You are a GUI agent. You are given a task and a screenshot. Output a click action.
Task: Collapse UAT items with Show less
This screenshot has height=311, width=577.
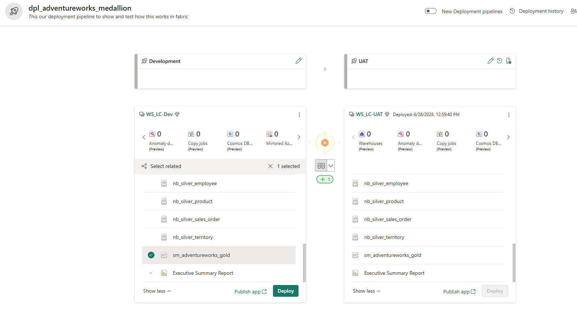point(367,291)
